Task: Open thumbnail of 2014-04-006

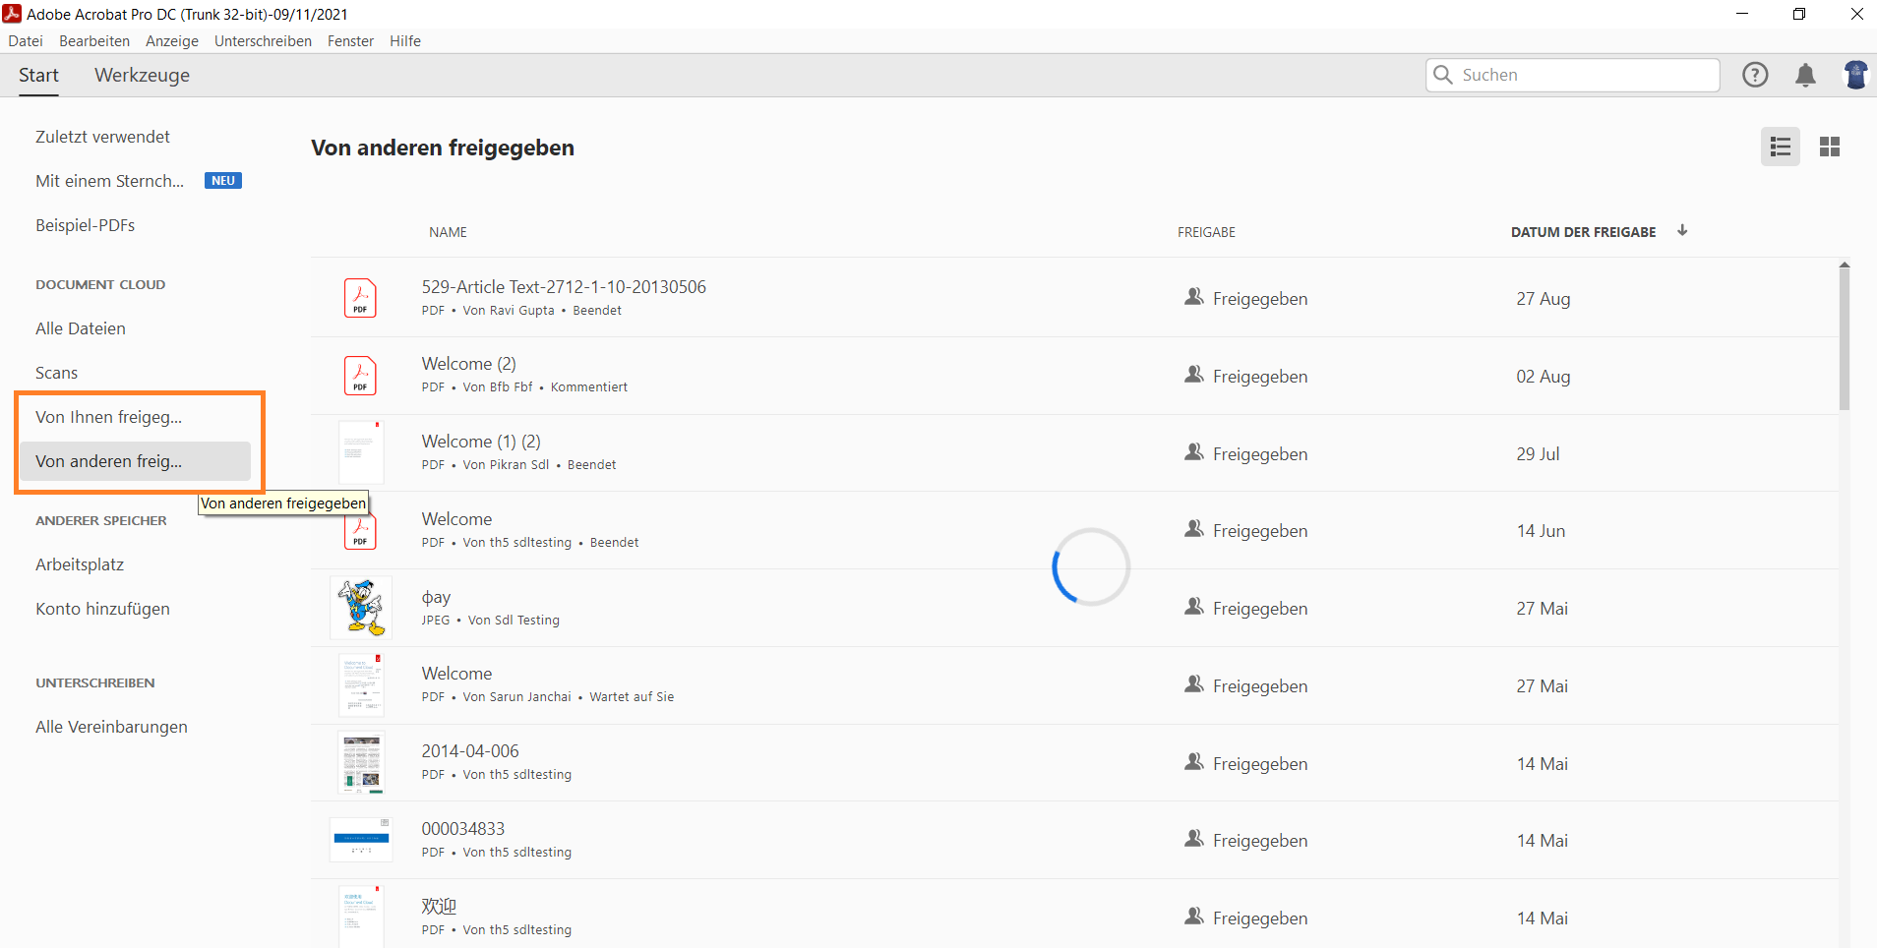Action: coord(360,763)
